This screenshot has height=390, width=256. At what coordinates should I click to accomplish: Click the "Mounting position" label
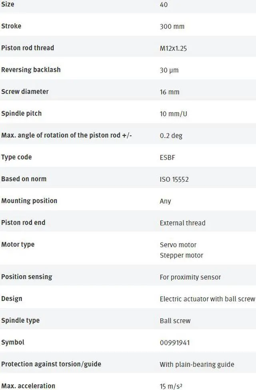(29, 201)
